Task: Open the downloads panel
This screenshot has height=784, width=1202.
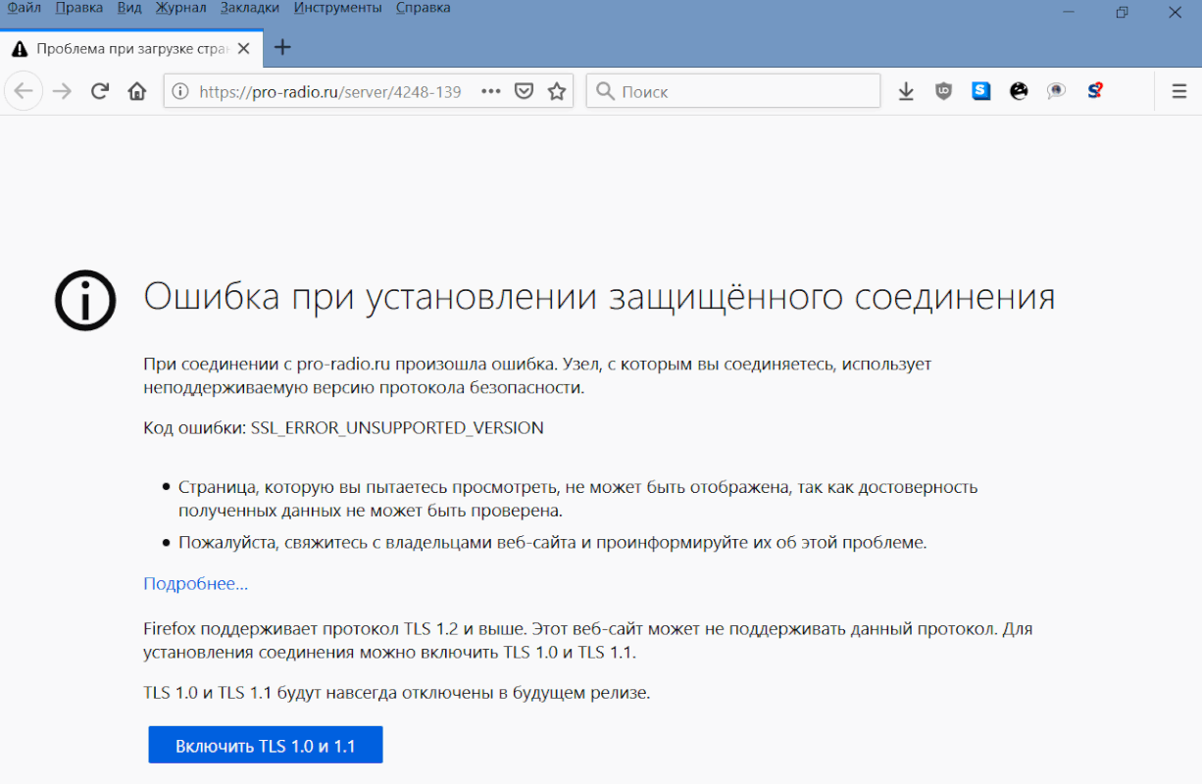Action: tap(906, 91)
